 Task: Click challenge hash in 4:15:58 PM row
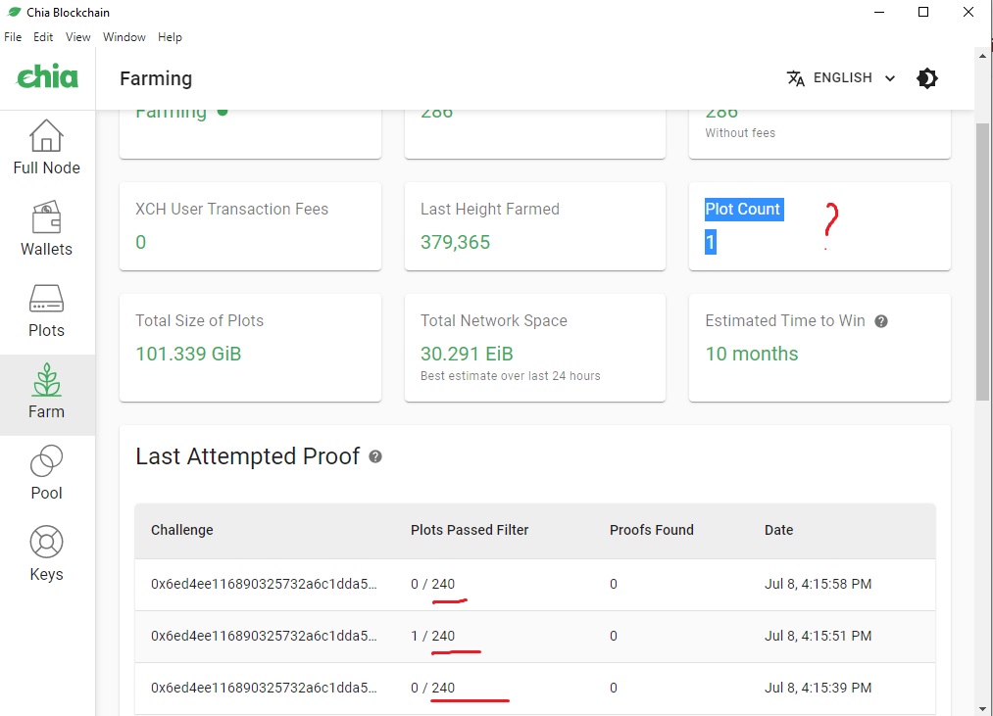[x=264, y=584]
